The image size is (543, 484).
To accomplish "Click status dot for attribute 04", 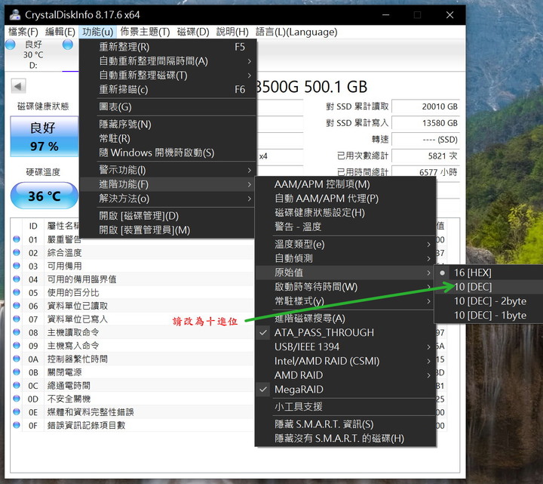I will [17, 279].
